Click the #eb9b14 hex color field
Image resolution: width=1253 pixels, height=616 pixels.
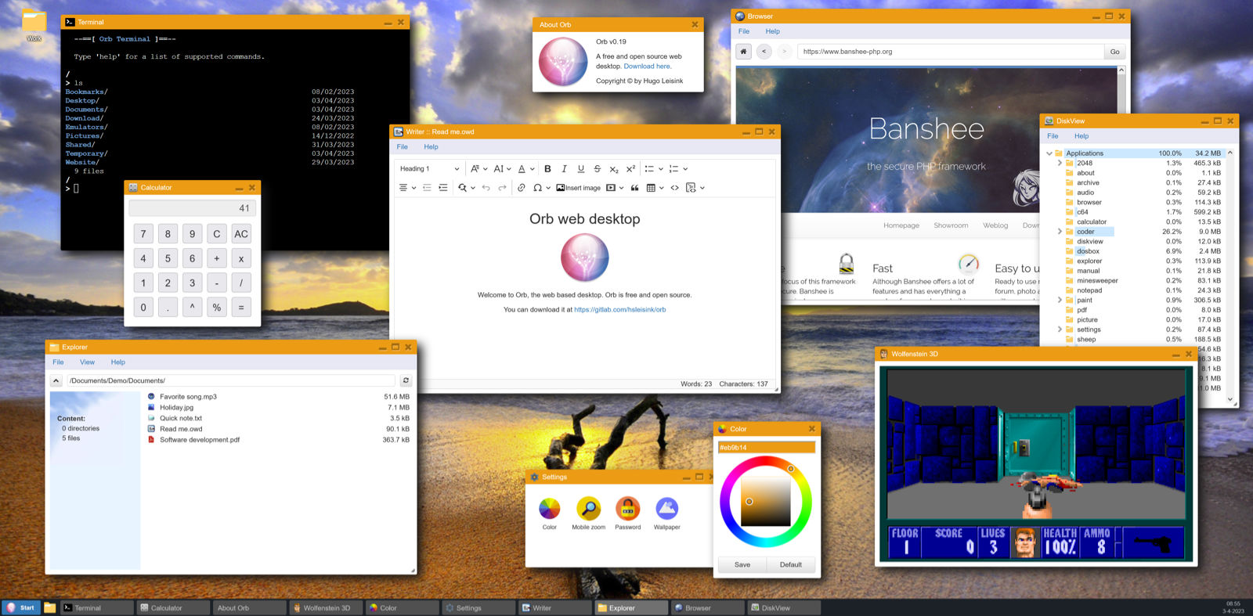pos(767,448)
